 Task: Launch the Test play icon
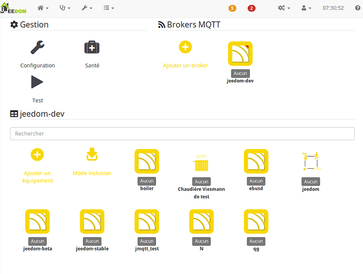[37, 82]
